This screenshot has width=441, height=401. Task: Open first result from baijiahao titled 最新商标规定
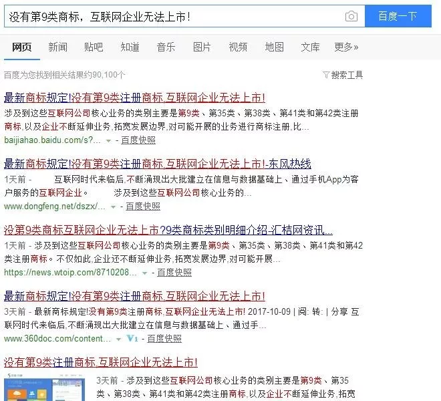click(x=134, y=98)
